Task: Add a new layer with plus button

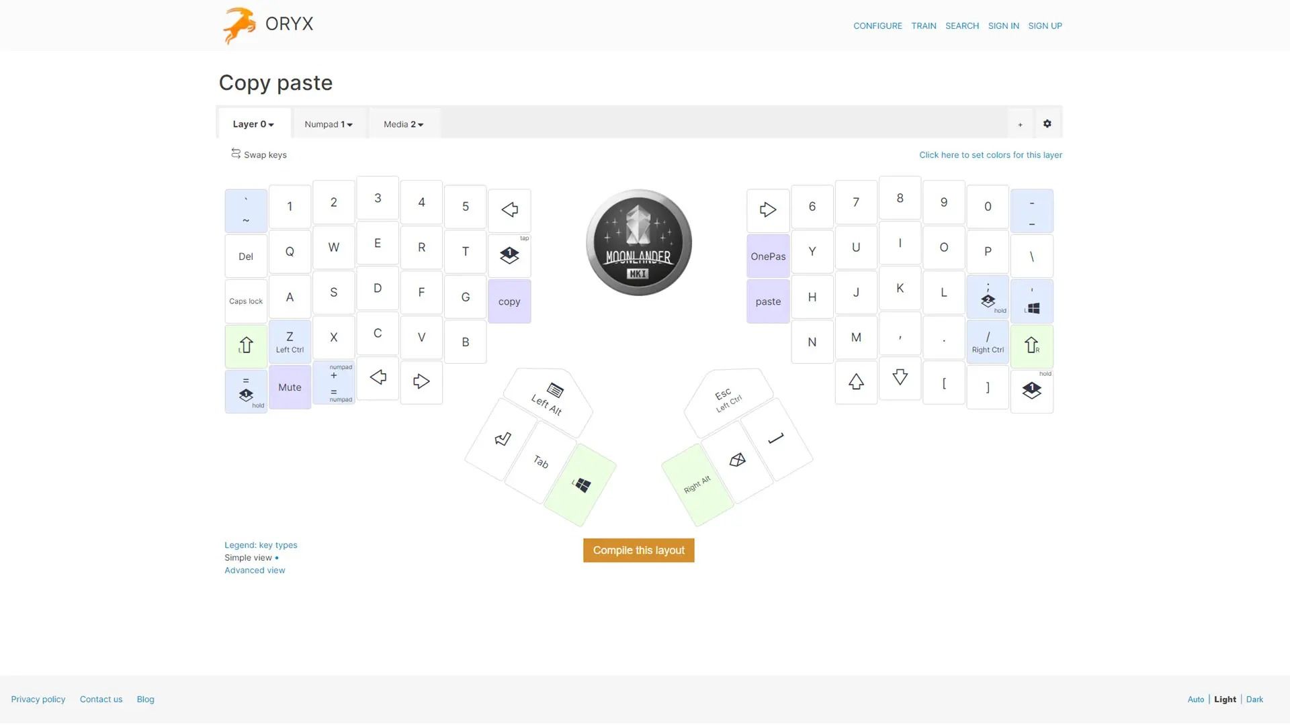Action: click(x=1020, y=124)
